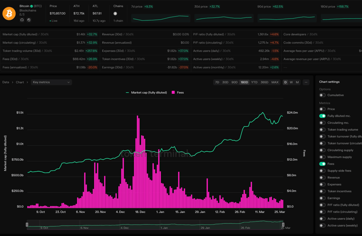Switch to daily (D) granularity
The height and width of the screenshot is (236, 362).
(286, 82)
